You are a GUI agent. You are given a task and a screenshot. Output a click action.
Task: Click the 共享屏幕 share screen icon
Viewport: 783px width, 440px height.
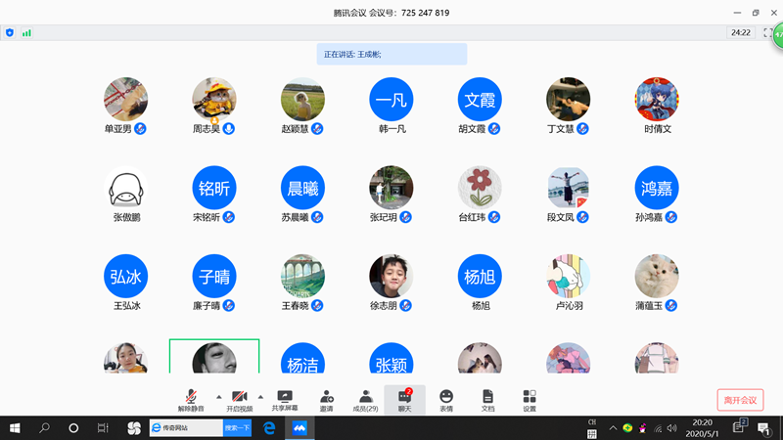285,399
